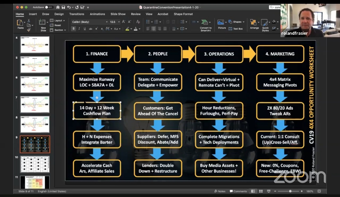Toggle Bold formatting in the ribbon

coord(74,29)
